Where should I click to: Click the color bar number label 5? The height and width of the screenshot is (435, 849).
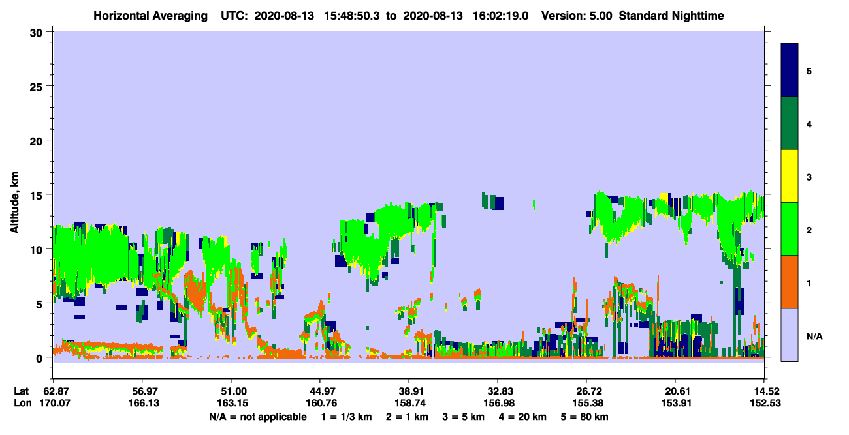[809, 70]
